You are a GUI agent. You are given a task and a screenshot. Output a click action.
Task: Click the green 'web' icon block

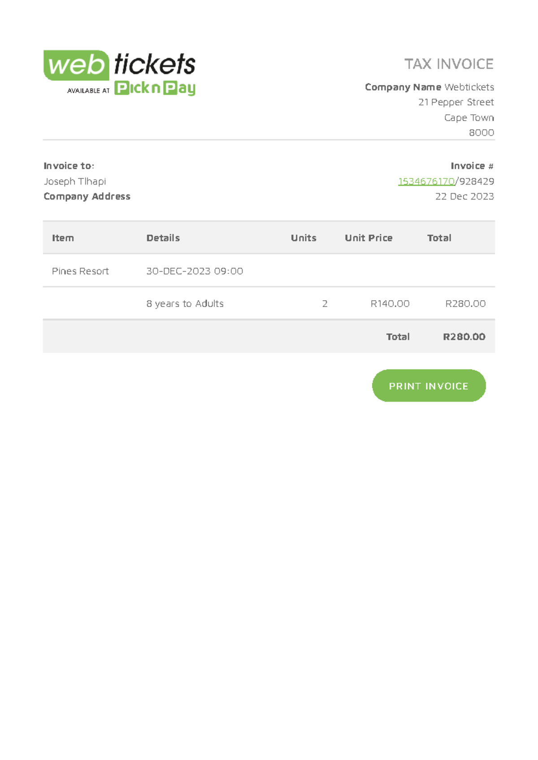click(x=76, y=65)
